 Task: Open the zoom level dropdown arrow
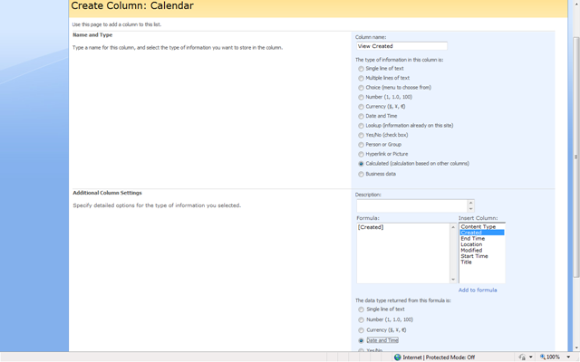568,357
